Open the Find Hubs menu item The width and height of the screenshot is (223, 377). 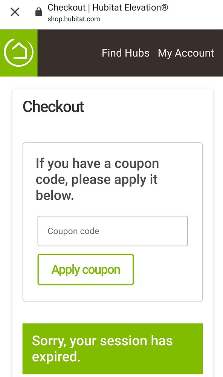point(125,53)
